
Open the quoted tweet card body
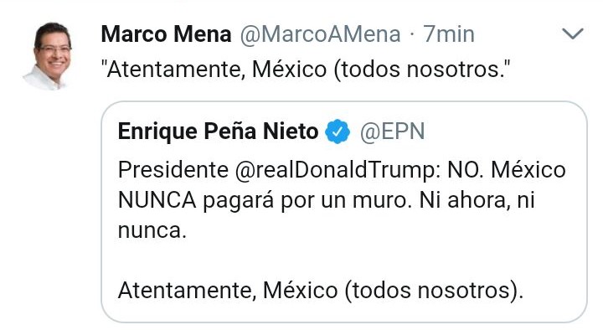[344, 212]
